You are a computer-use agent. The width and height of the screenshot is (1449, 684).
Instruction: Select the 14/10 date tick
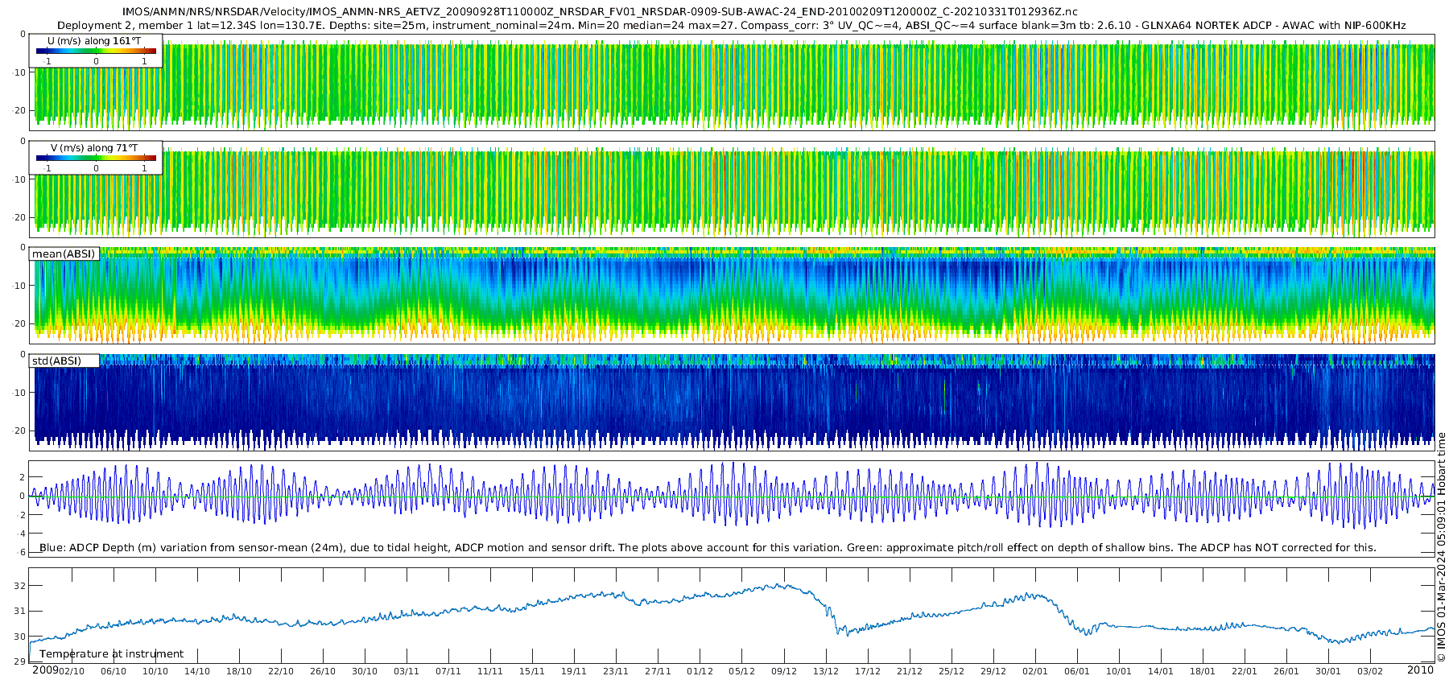197,671
